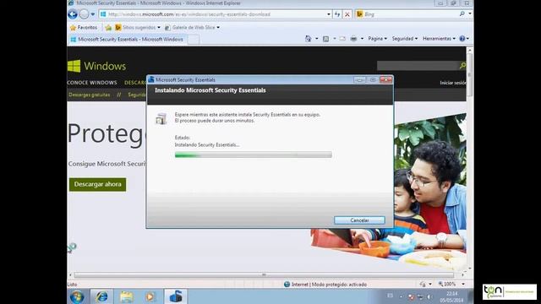This screenshot has height=304, width=541.
Task: Open Galería de Web Slice
Action: coord(192,27)
